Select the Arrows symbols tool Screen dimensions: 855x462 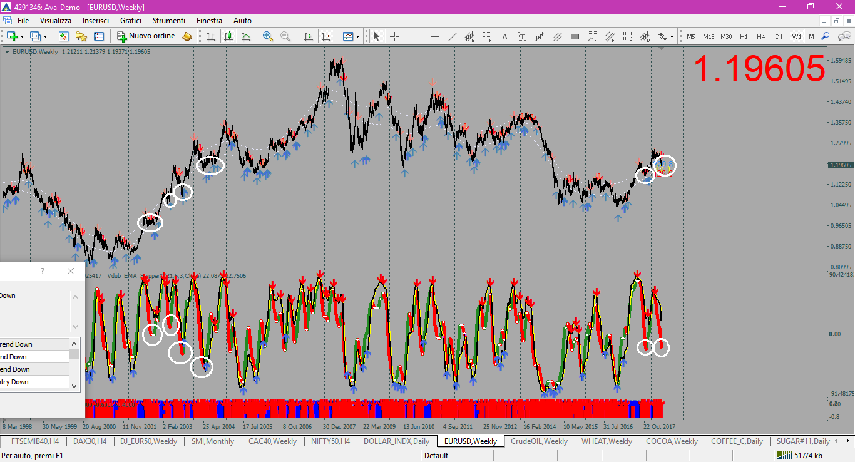click(x=662, y=36)
